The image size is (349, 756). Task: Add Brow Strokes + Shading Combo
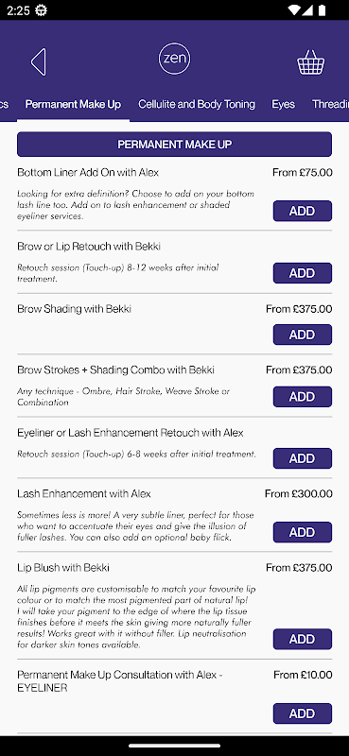pos(302,396)
